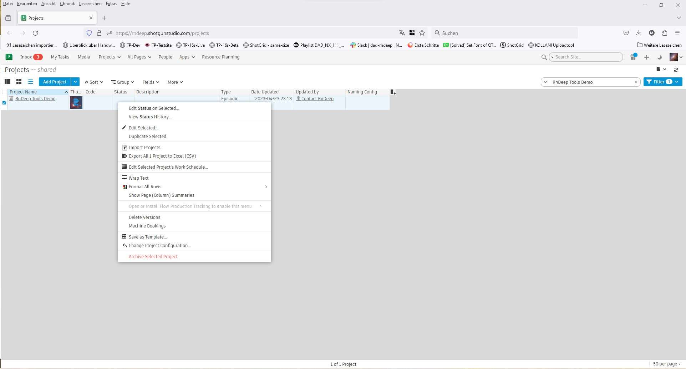This screenshot has width=686, height=369.
Task: Refresh the Projects page
Action: [x=676, y=70]
